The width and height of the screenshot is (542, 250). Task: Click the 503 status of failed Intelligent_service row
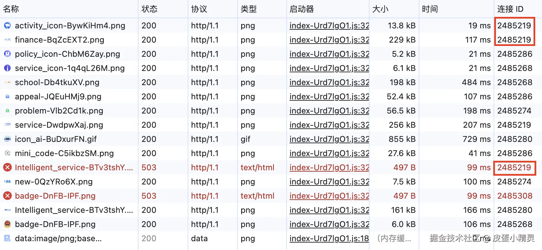[149, 168]
